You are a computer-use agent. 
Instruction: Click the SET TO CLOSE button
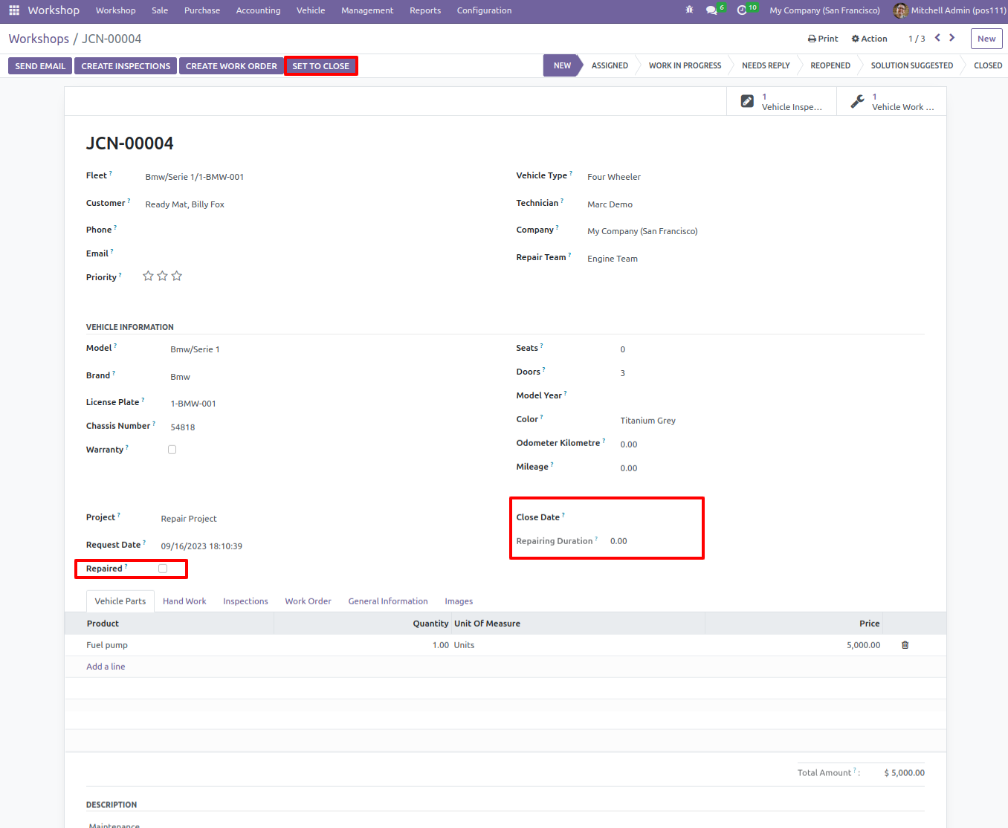coord(320,66)
